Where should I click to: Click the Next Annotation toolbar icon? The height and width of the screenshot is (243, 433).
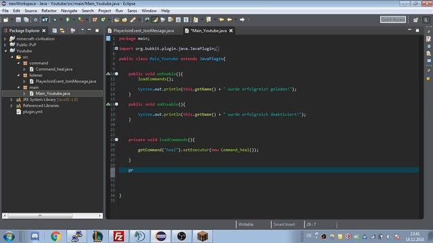196,20
